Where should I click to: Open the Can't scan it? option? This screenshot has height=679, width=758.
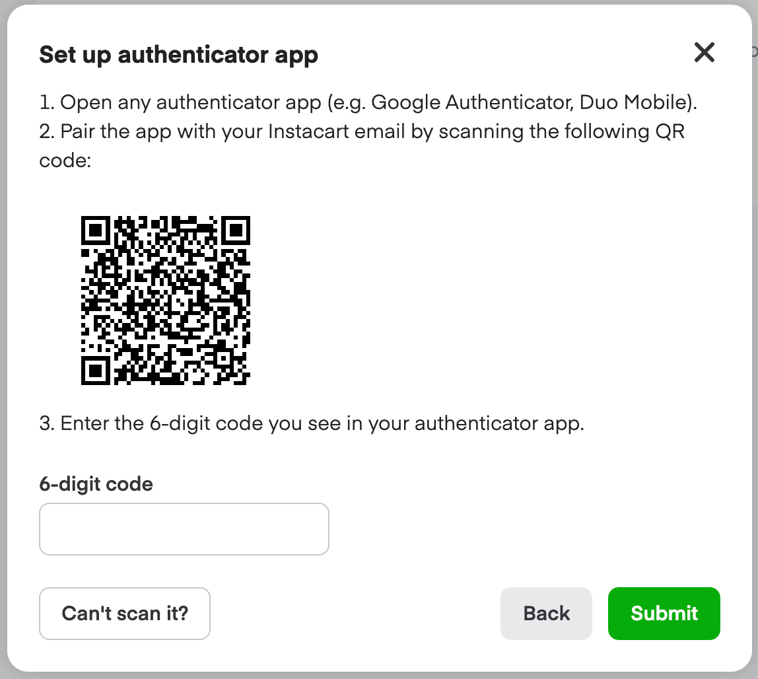coord(124,613)
